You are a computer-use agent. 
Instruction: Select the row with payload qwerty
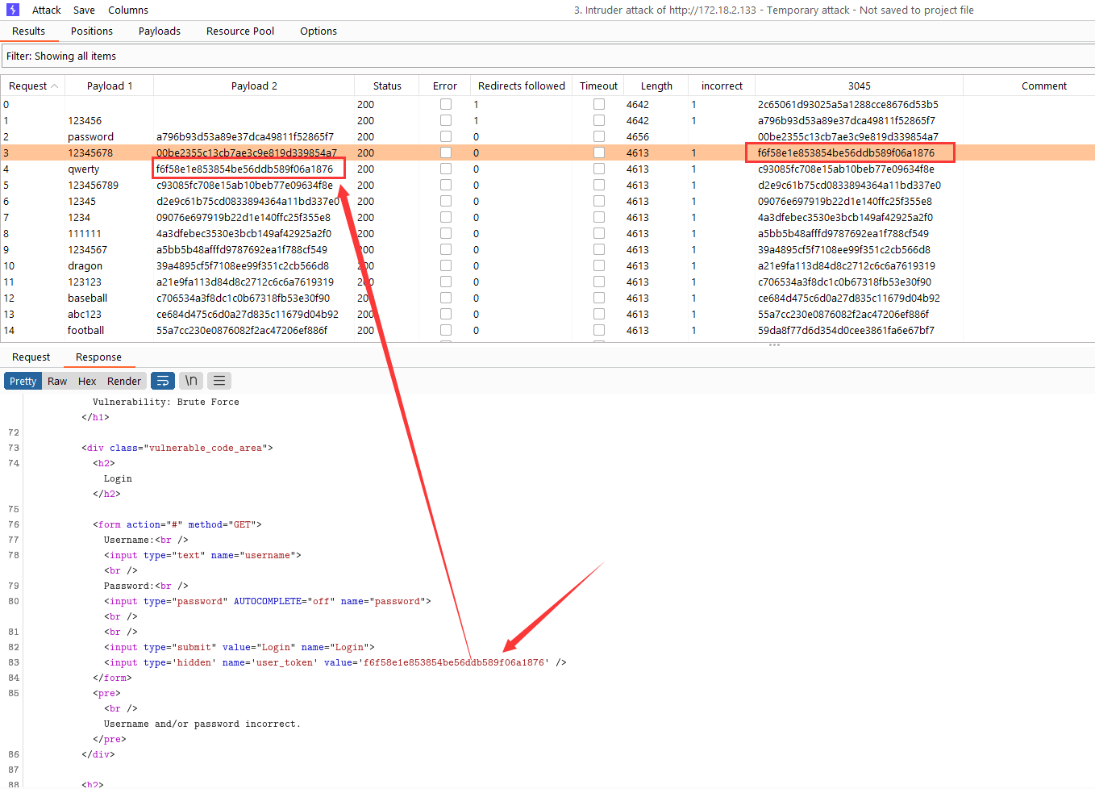click(547, 169)
